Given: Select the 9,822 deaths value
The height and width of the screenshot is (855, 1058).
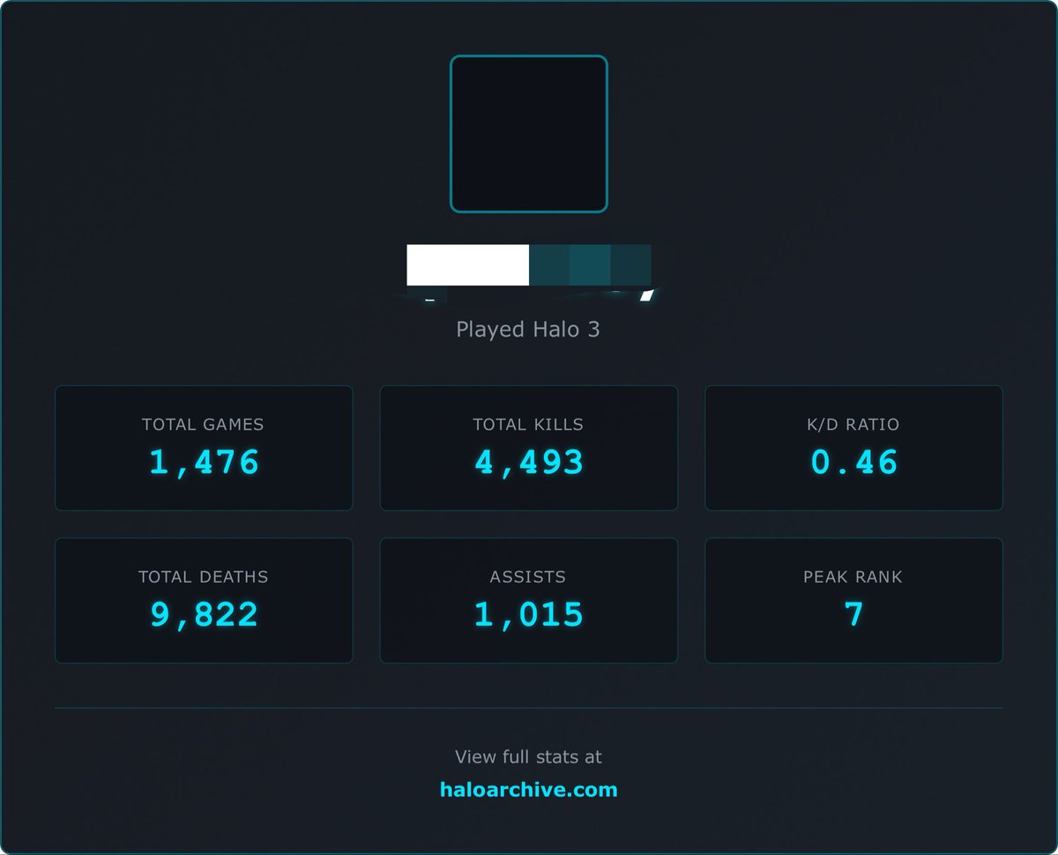Looking at the screenshot, I should pos(204,614).
